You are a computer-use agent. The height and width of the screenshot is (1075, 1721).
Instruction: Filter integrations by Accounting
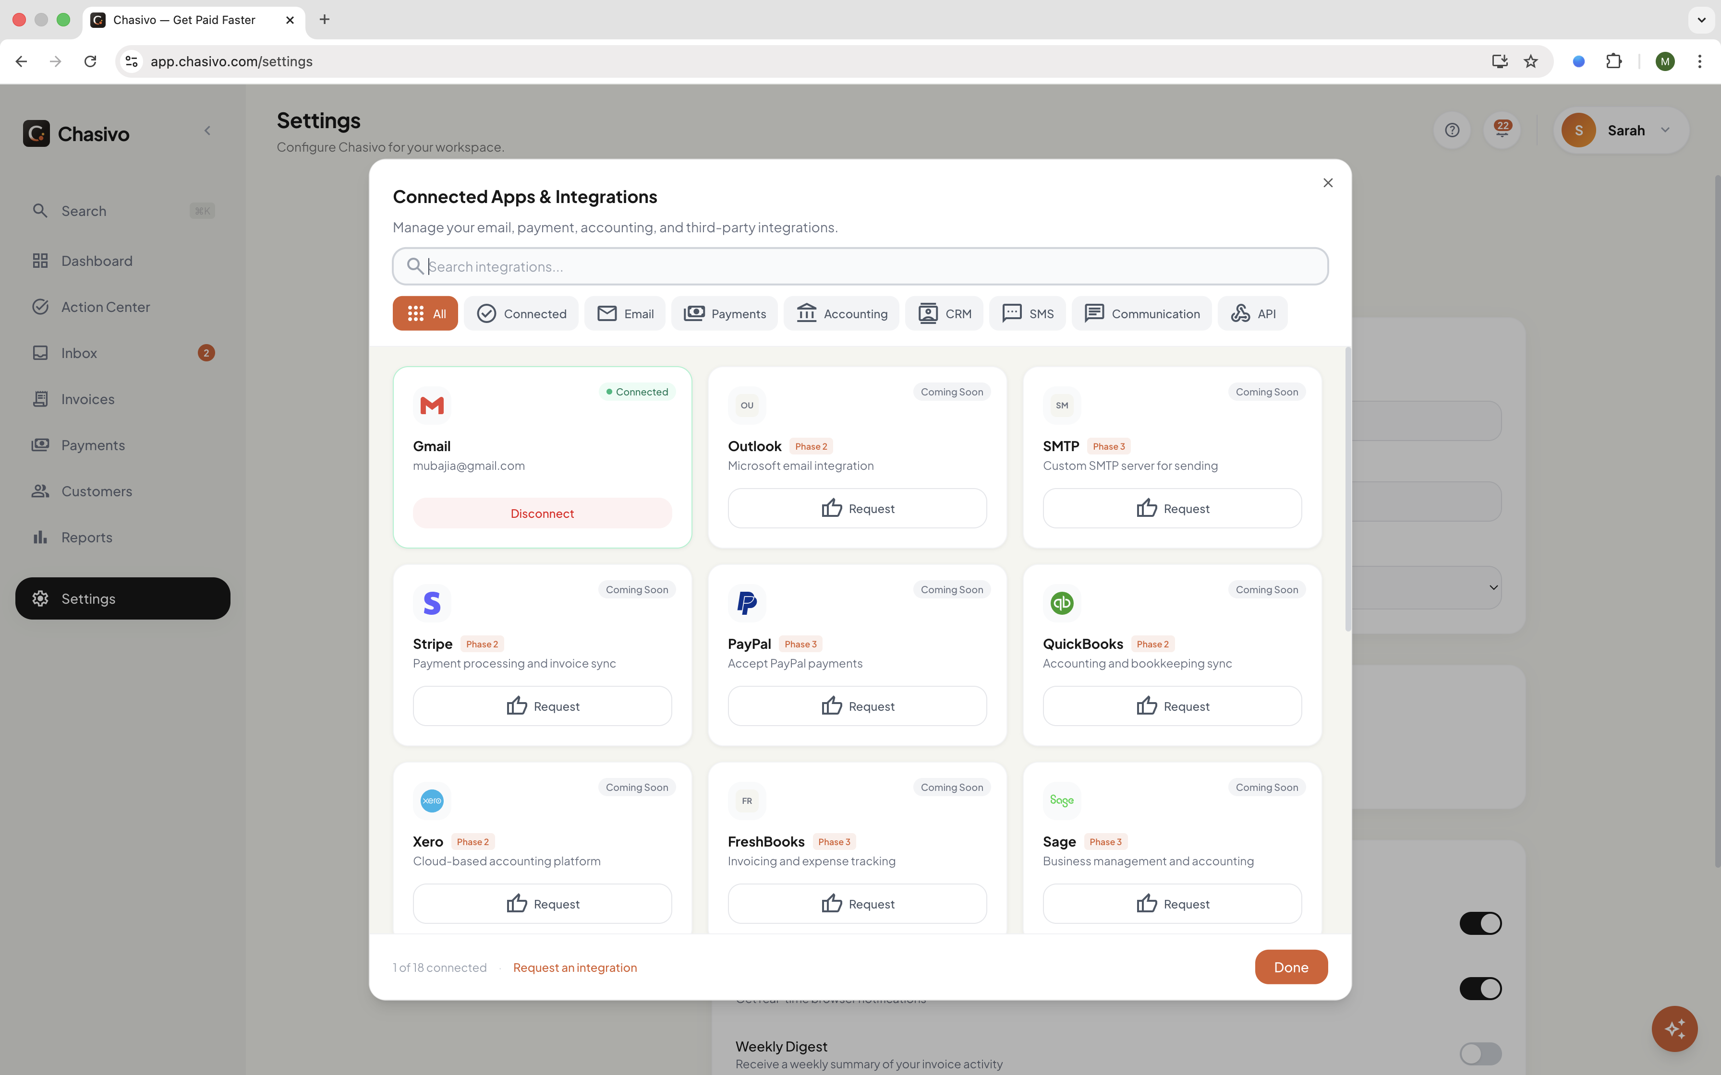841,313
